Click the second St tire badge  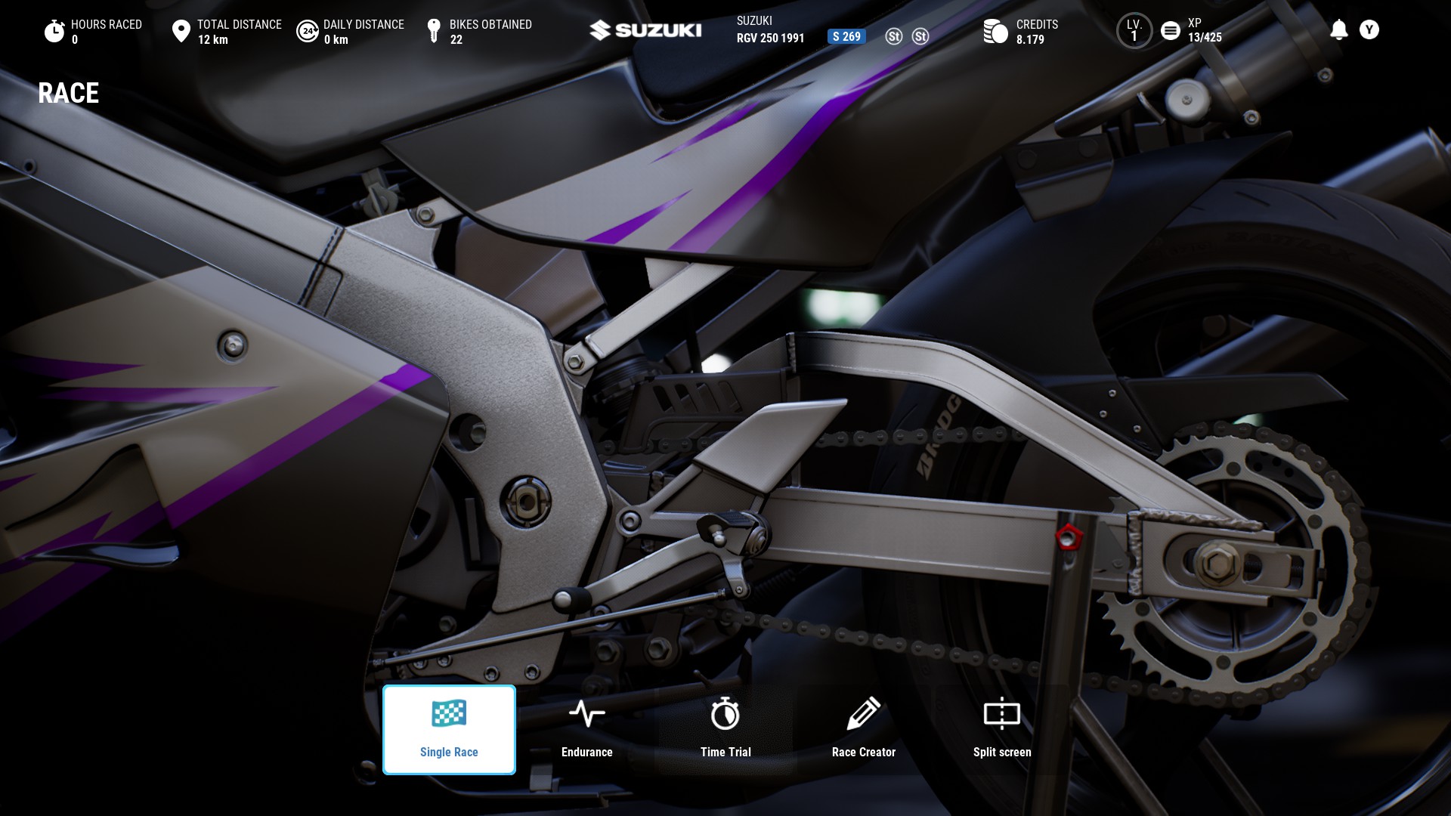click(920, 36)
